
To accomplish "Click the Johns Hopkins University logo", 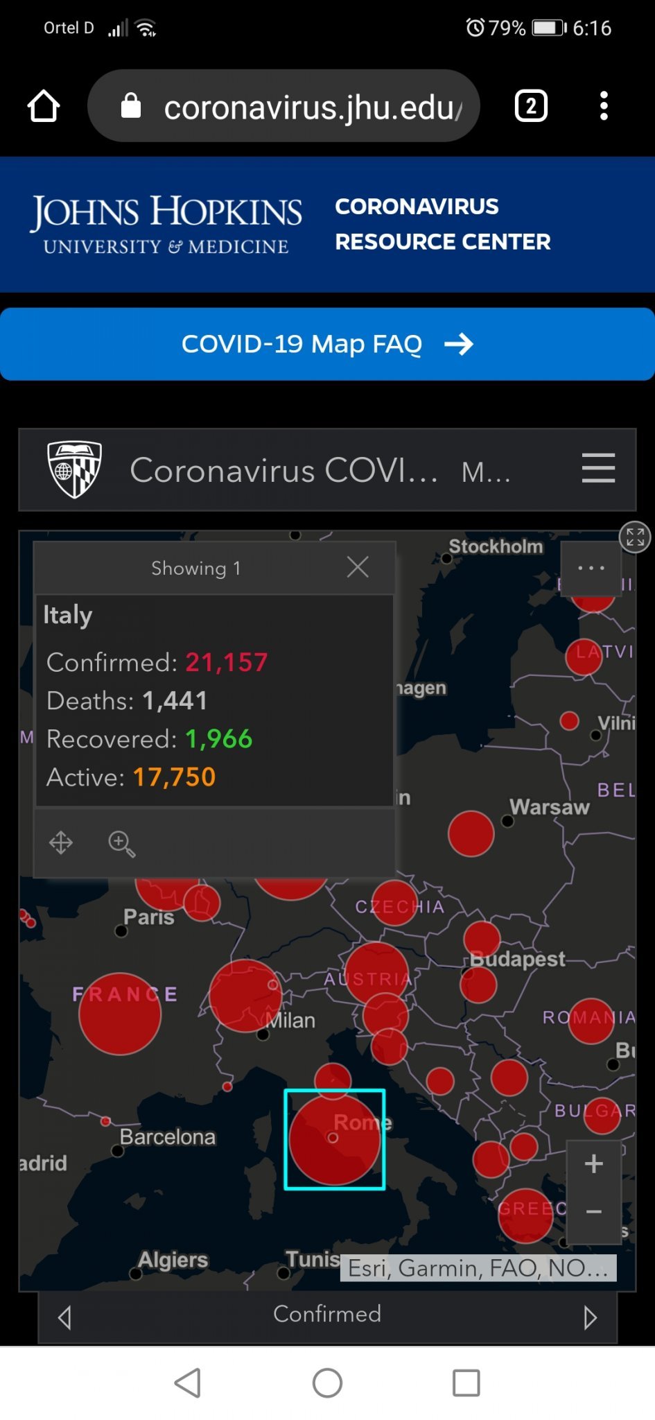I will click(166, 225).
